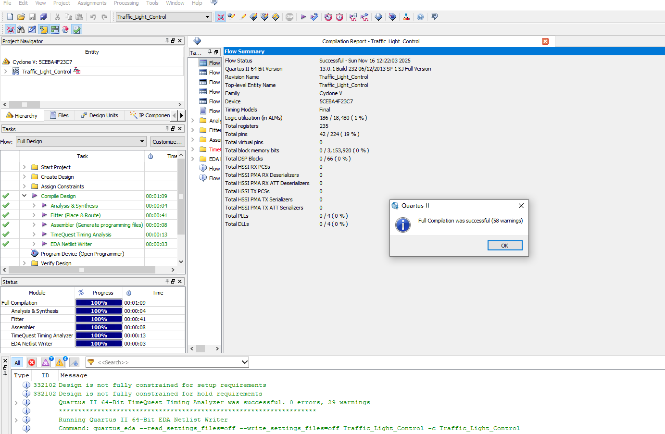Toggle the warnings filter showing 4
This screenshot has height=434, width=665.
click(x=61, y=362)
